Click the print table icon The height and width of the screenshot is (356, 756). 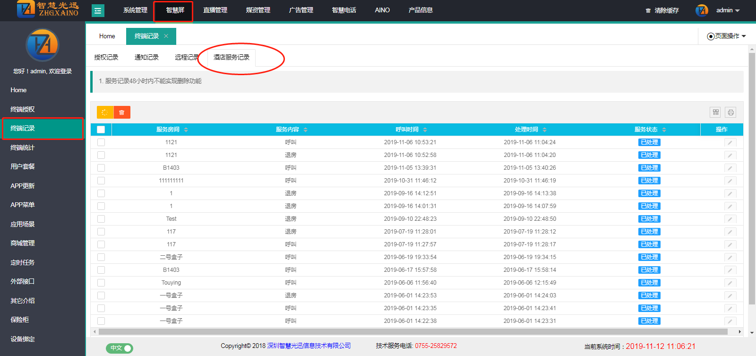[730, 112]
